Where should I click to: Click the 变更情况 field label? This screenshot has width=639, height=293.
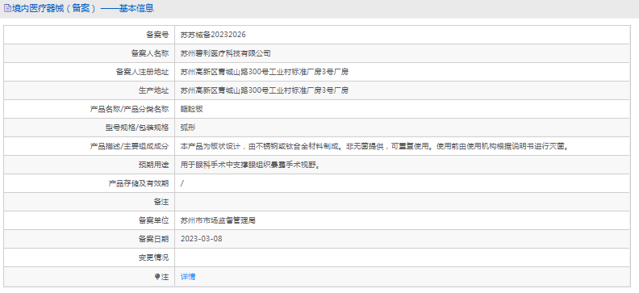153,258
